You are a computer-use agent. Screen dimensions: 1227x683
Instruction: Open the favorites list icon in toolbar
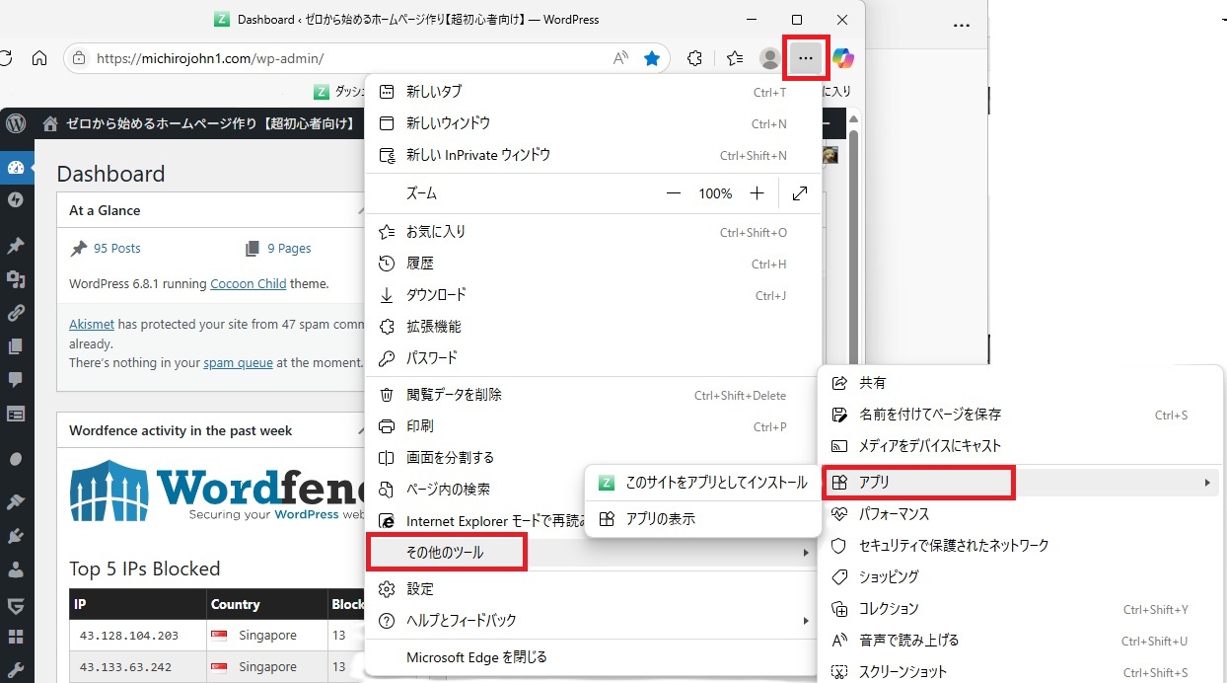[735, 58]
